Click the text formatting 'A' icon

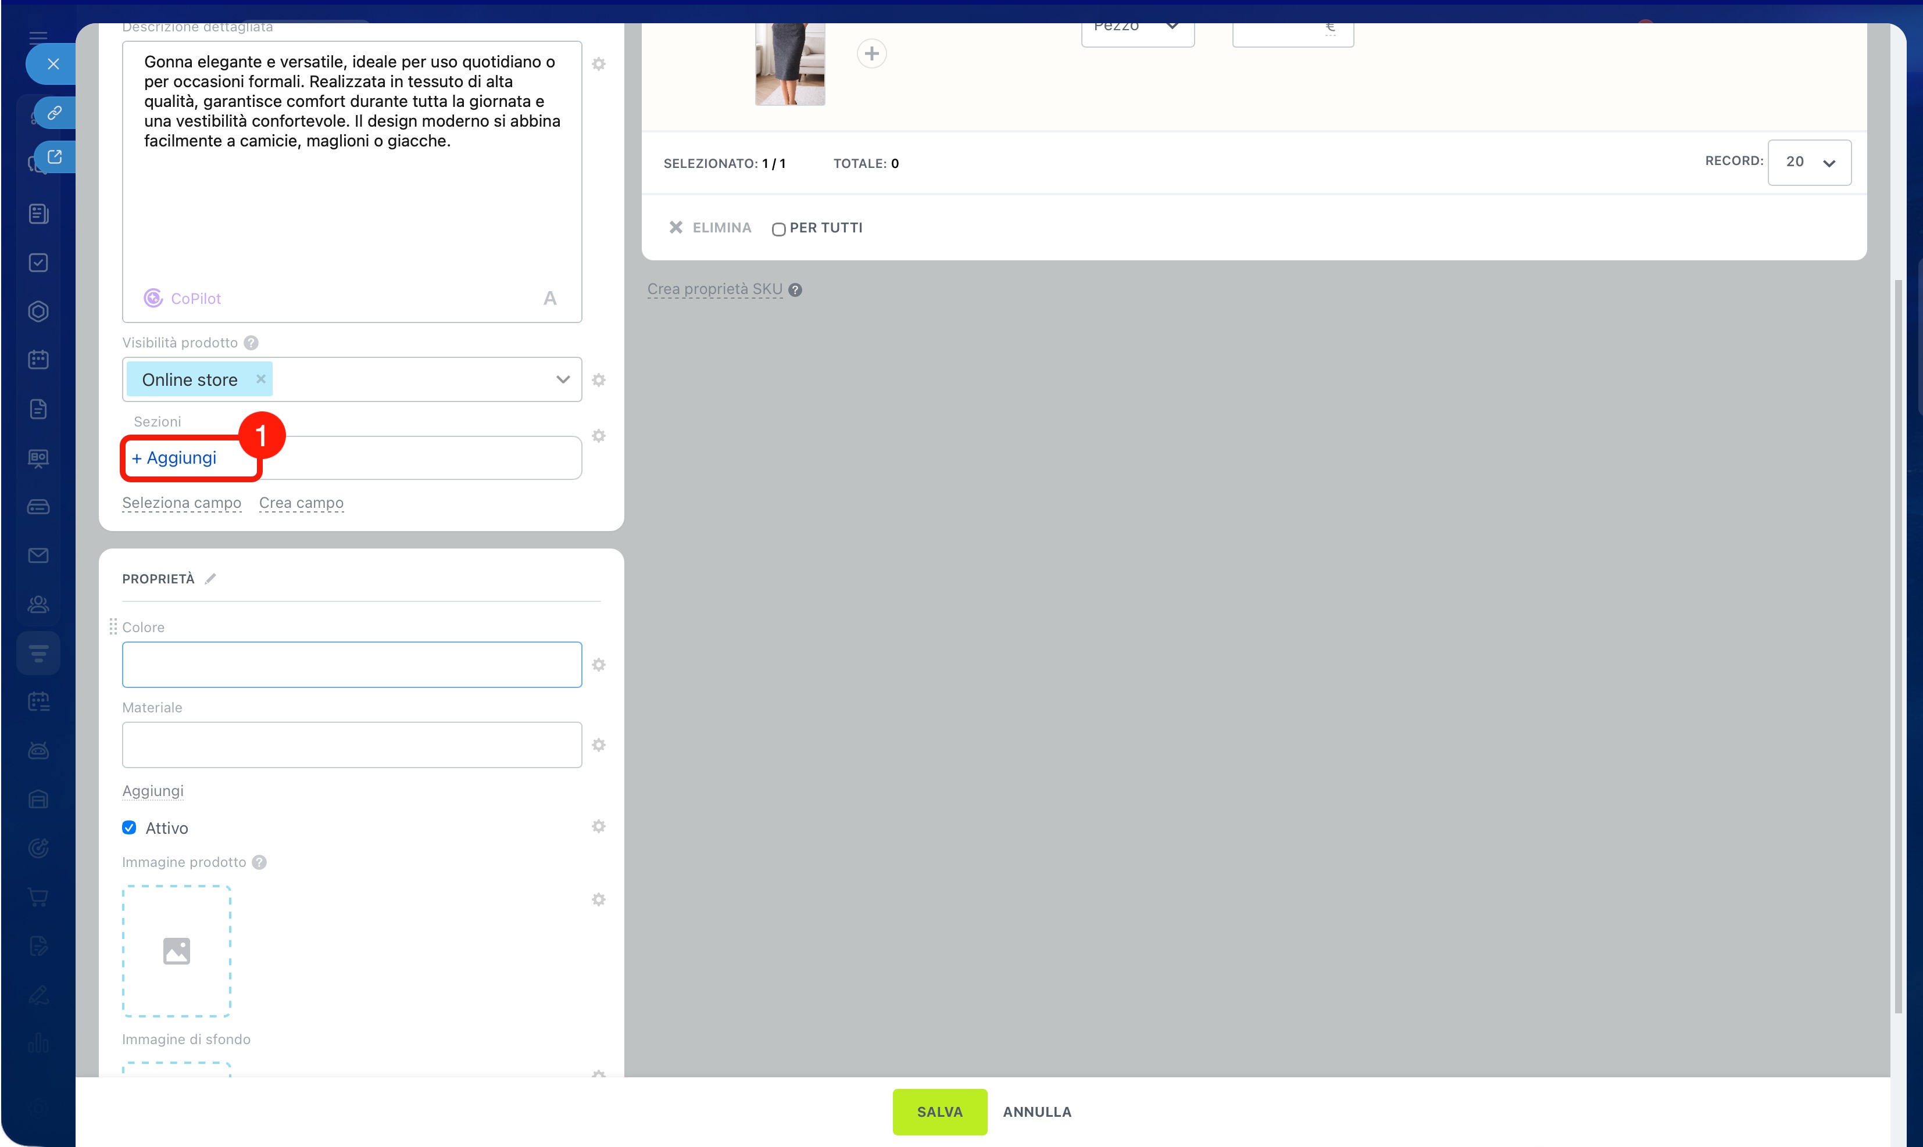coord(550,298)
